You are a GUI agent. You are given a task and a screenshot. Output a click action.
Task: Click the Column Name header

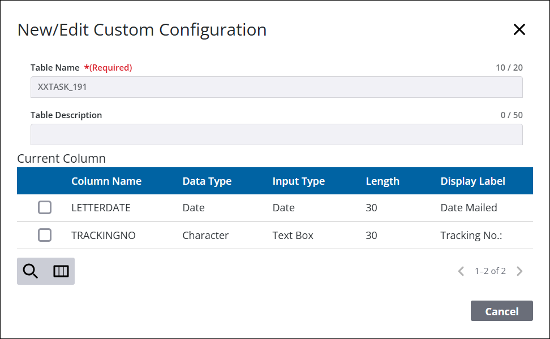(x=106, y=181)
